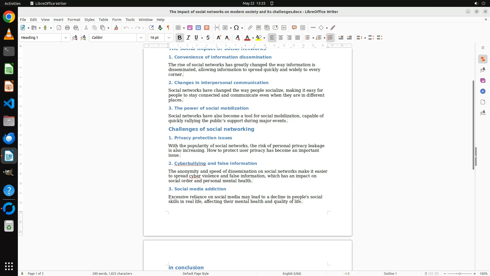Expand the paragraph style dropdown

[x=66, y=38]
